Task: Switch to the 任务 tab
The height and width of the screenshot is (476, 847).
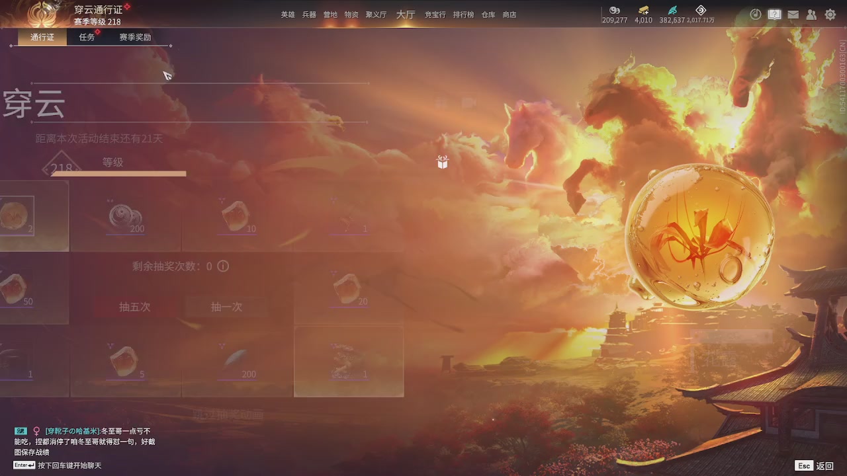Action: [x=87, y=37]
